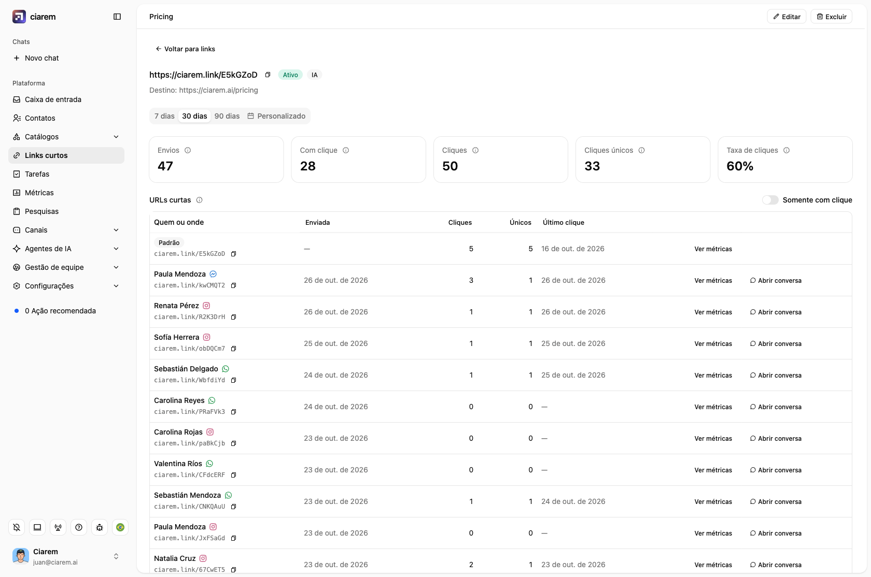Click the bug report icon
This screenshot has width=871, height=577.
pyautogui.click(x=100, y=527)
